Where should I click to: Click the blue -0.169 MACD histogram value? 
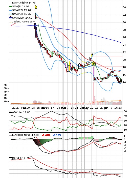click(57, 135)
